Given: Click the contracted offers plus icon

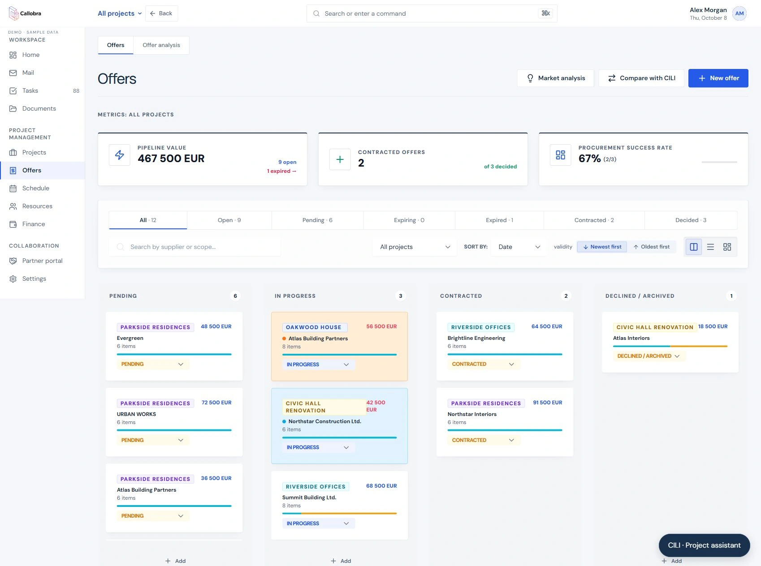Looking at the screenshot, I should click(x=340, y=159).
